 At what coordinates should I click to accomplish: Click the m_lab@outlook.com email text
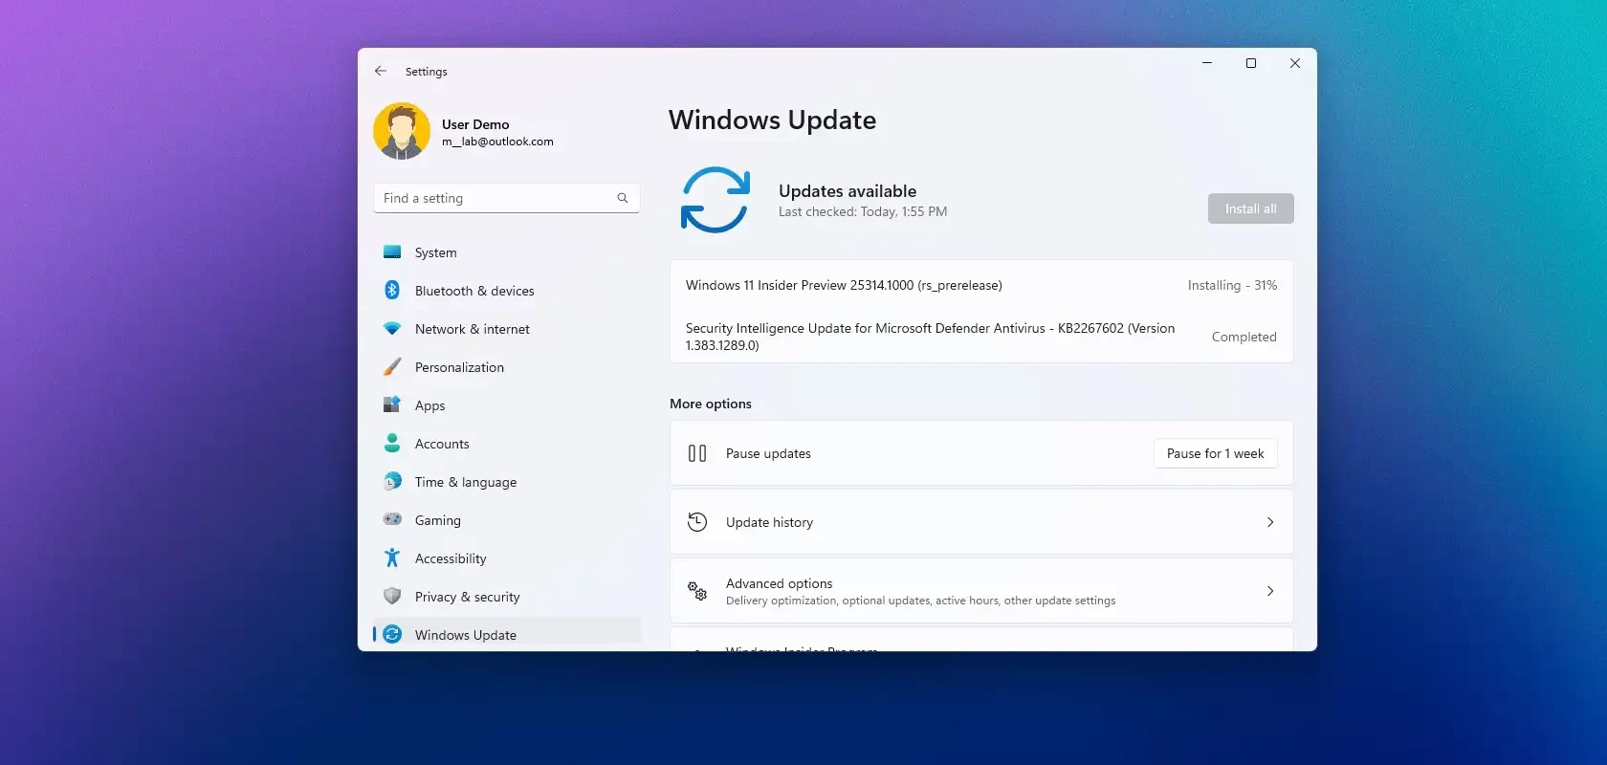click(x=497, y=142)
